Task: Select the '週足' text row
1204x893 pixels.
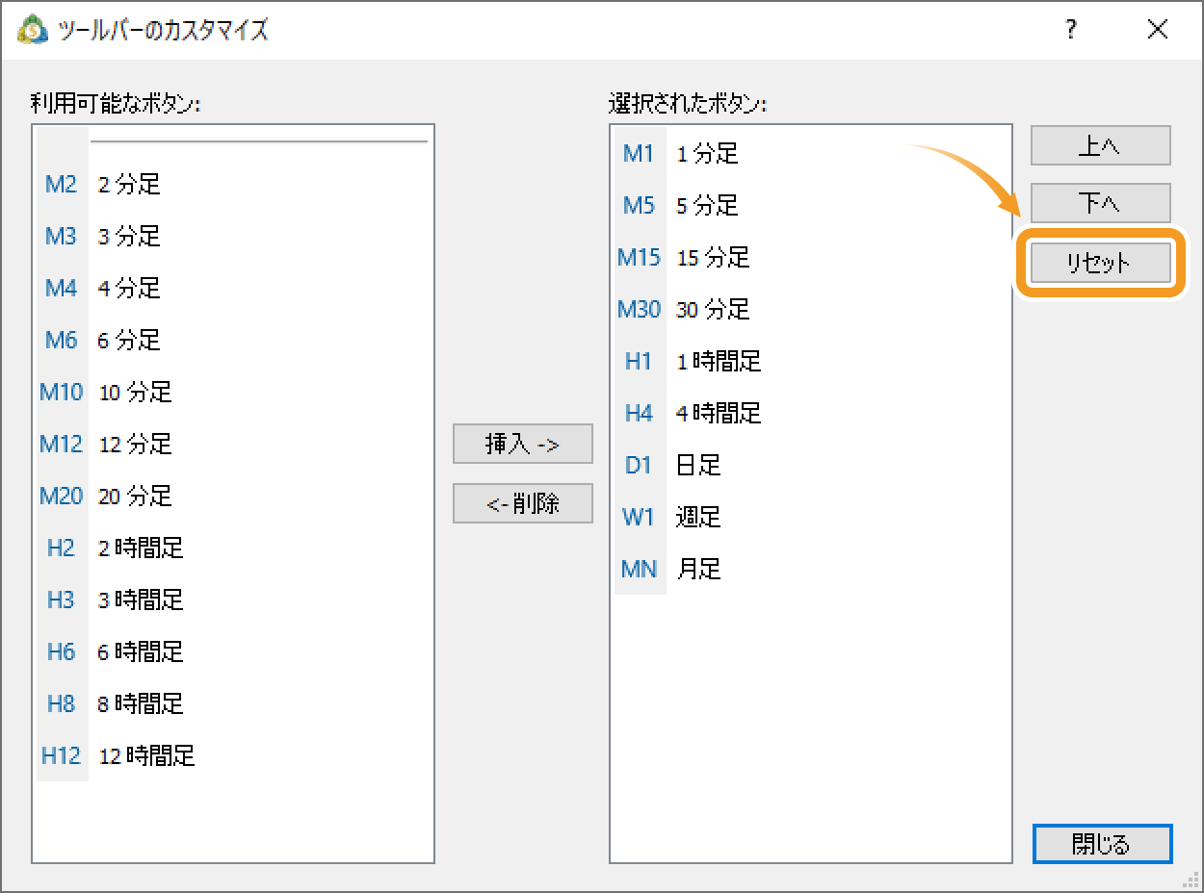Action: 698,518
